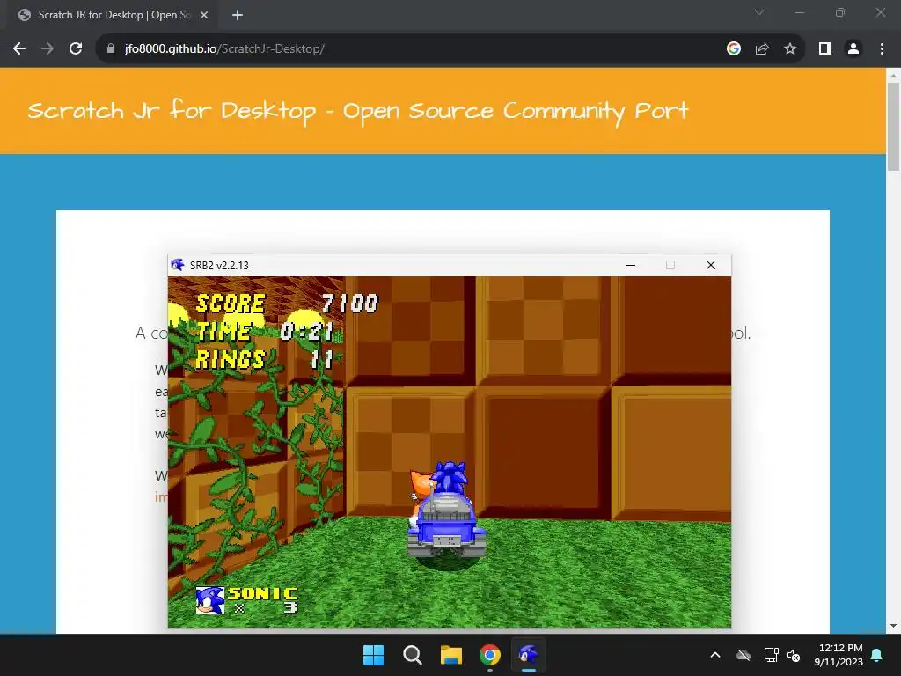Share this page icon

click(762, 49)
